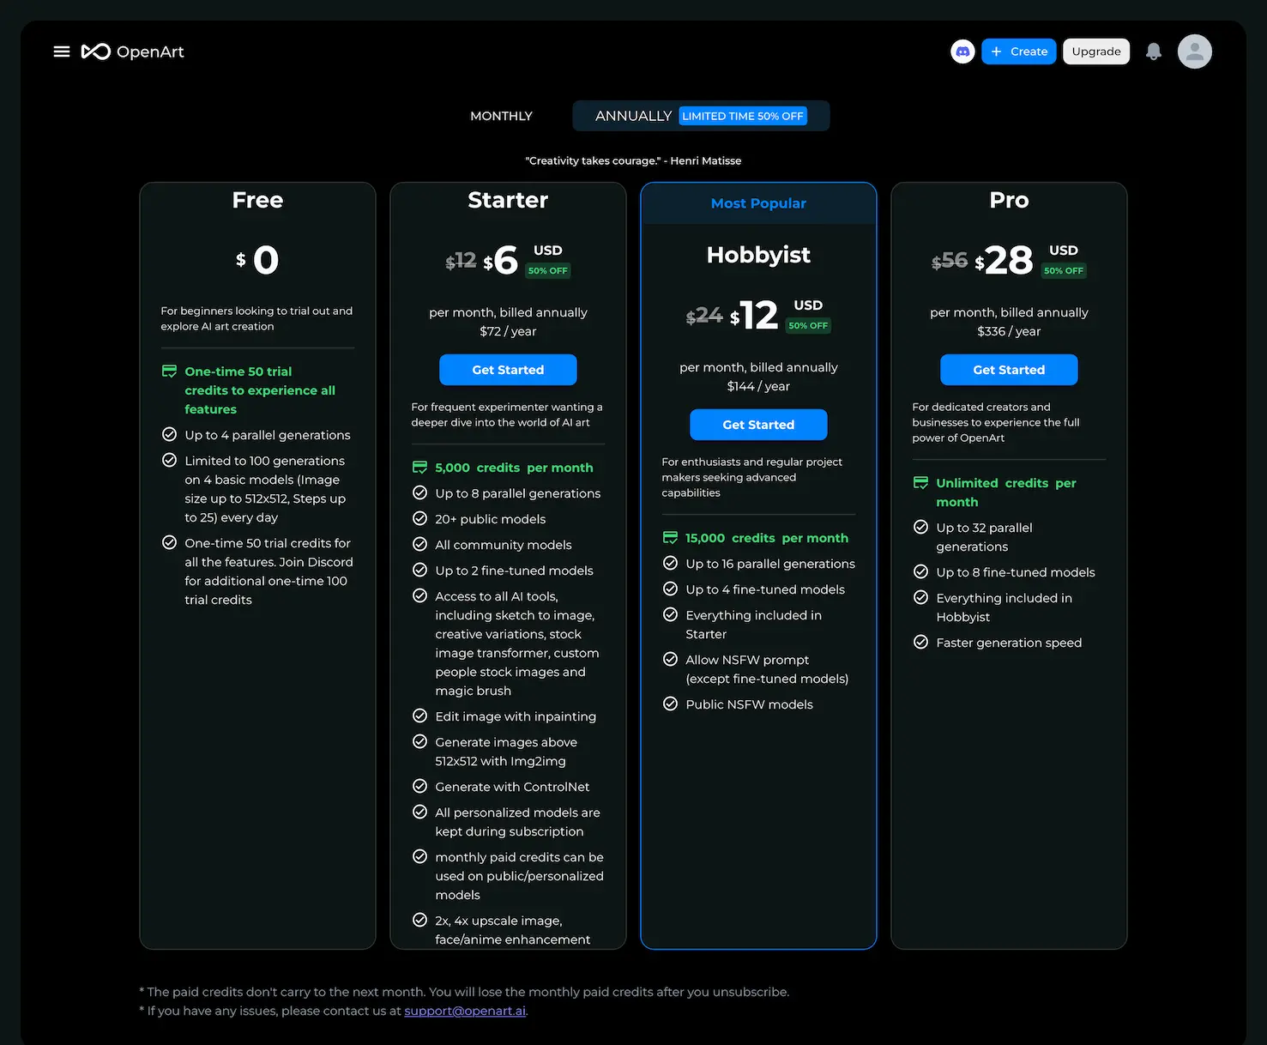Click the credit card icon beside 5,000 credits
Image resolution: width=1267 pixels, height=1045 pixels.
419,467
